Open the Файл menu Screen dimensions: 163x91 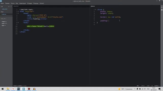pyautogui.click(x=2, y=3)
